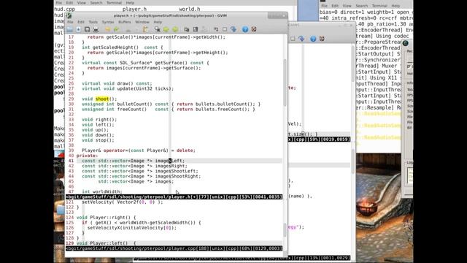Viewport: 467px width, 263px height.
Task: Click the Open file icon in the GVim toolbar
Action: 70,29
